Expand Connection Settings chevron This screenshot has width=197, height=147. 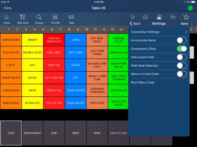coord(186,32)
